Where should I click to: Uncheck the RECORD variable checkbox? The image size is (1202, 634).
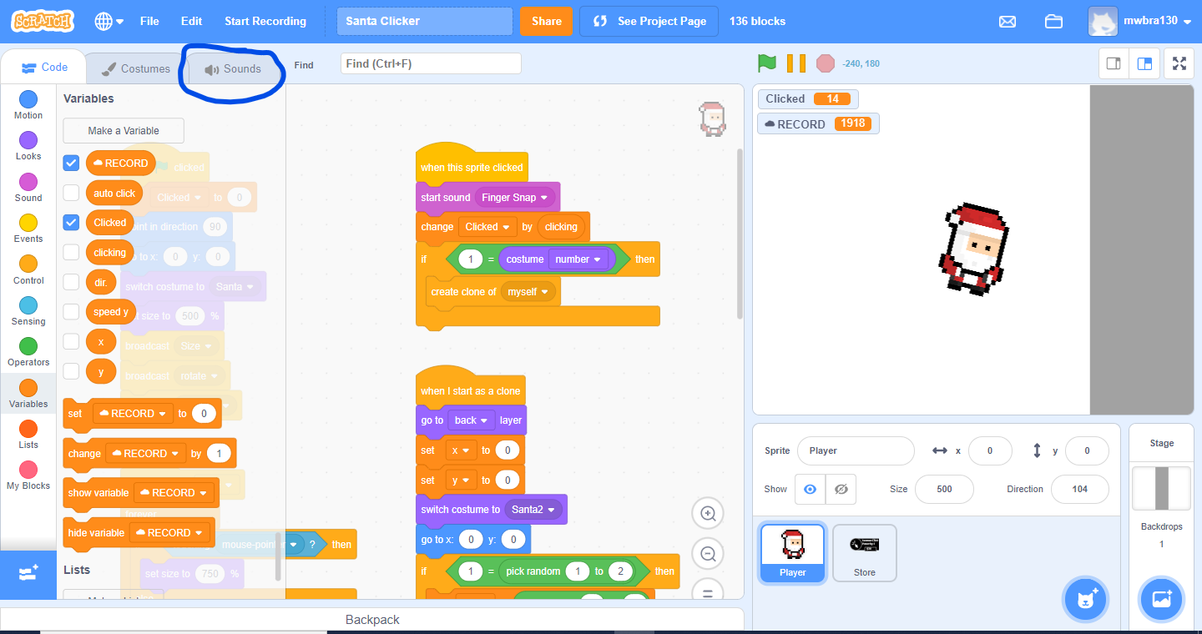(72, 164)
